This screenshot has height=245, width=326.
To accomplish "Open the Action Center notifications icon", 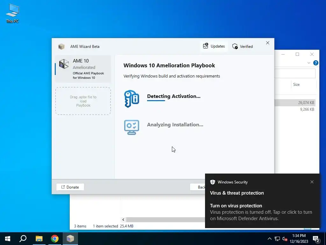I will pos(316,239).
